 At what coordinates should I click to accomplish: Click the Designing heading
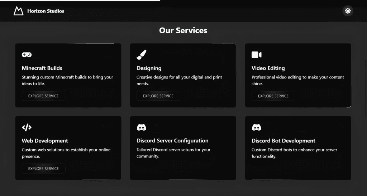click(149, 68)
